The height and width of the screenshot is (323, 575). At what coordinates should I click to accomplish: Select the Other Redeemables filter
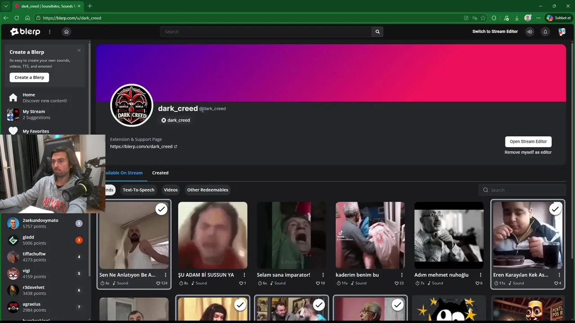coord(208,190)
